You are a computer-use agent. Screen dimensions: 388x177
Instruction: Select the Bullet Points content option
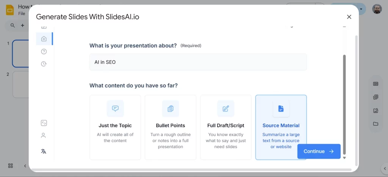171,127
